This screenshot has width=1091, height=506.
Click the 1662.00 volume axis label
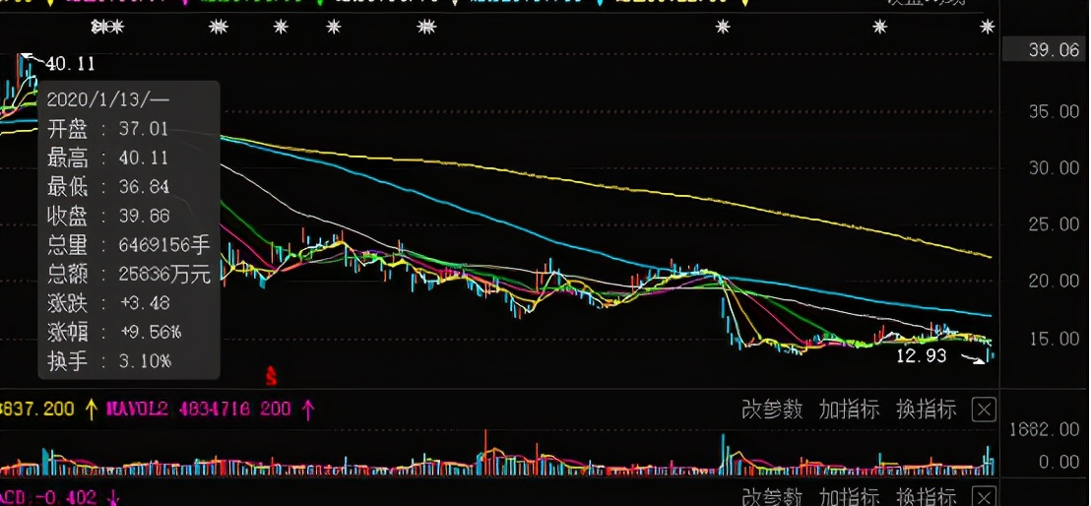pos(1045,430)
